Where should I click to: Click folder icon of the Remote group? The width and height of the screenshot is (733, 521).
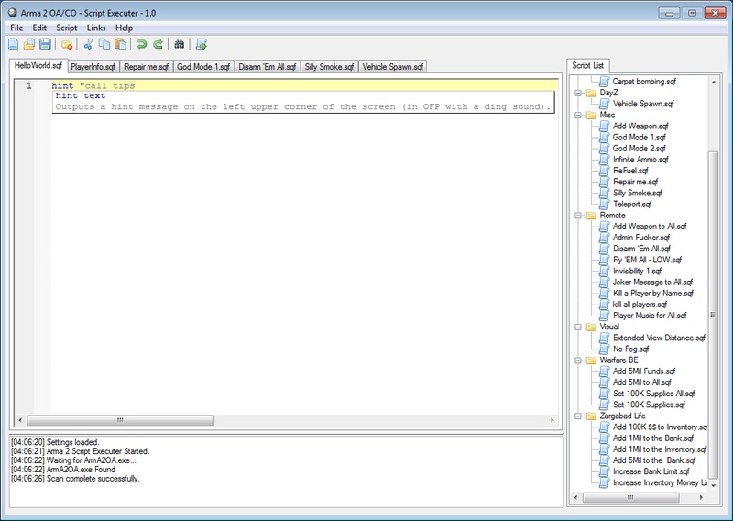[x=591, y=216]
